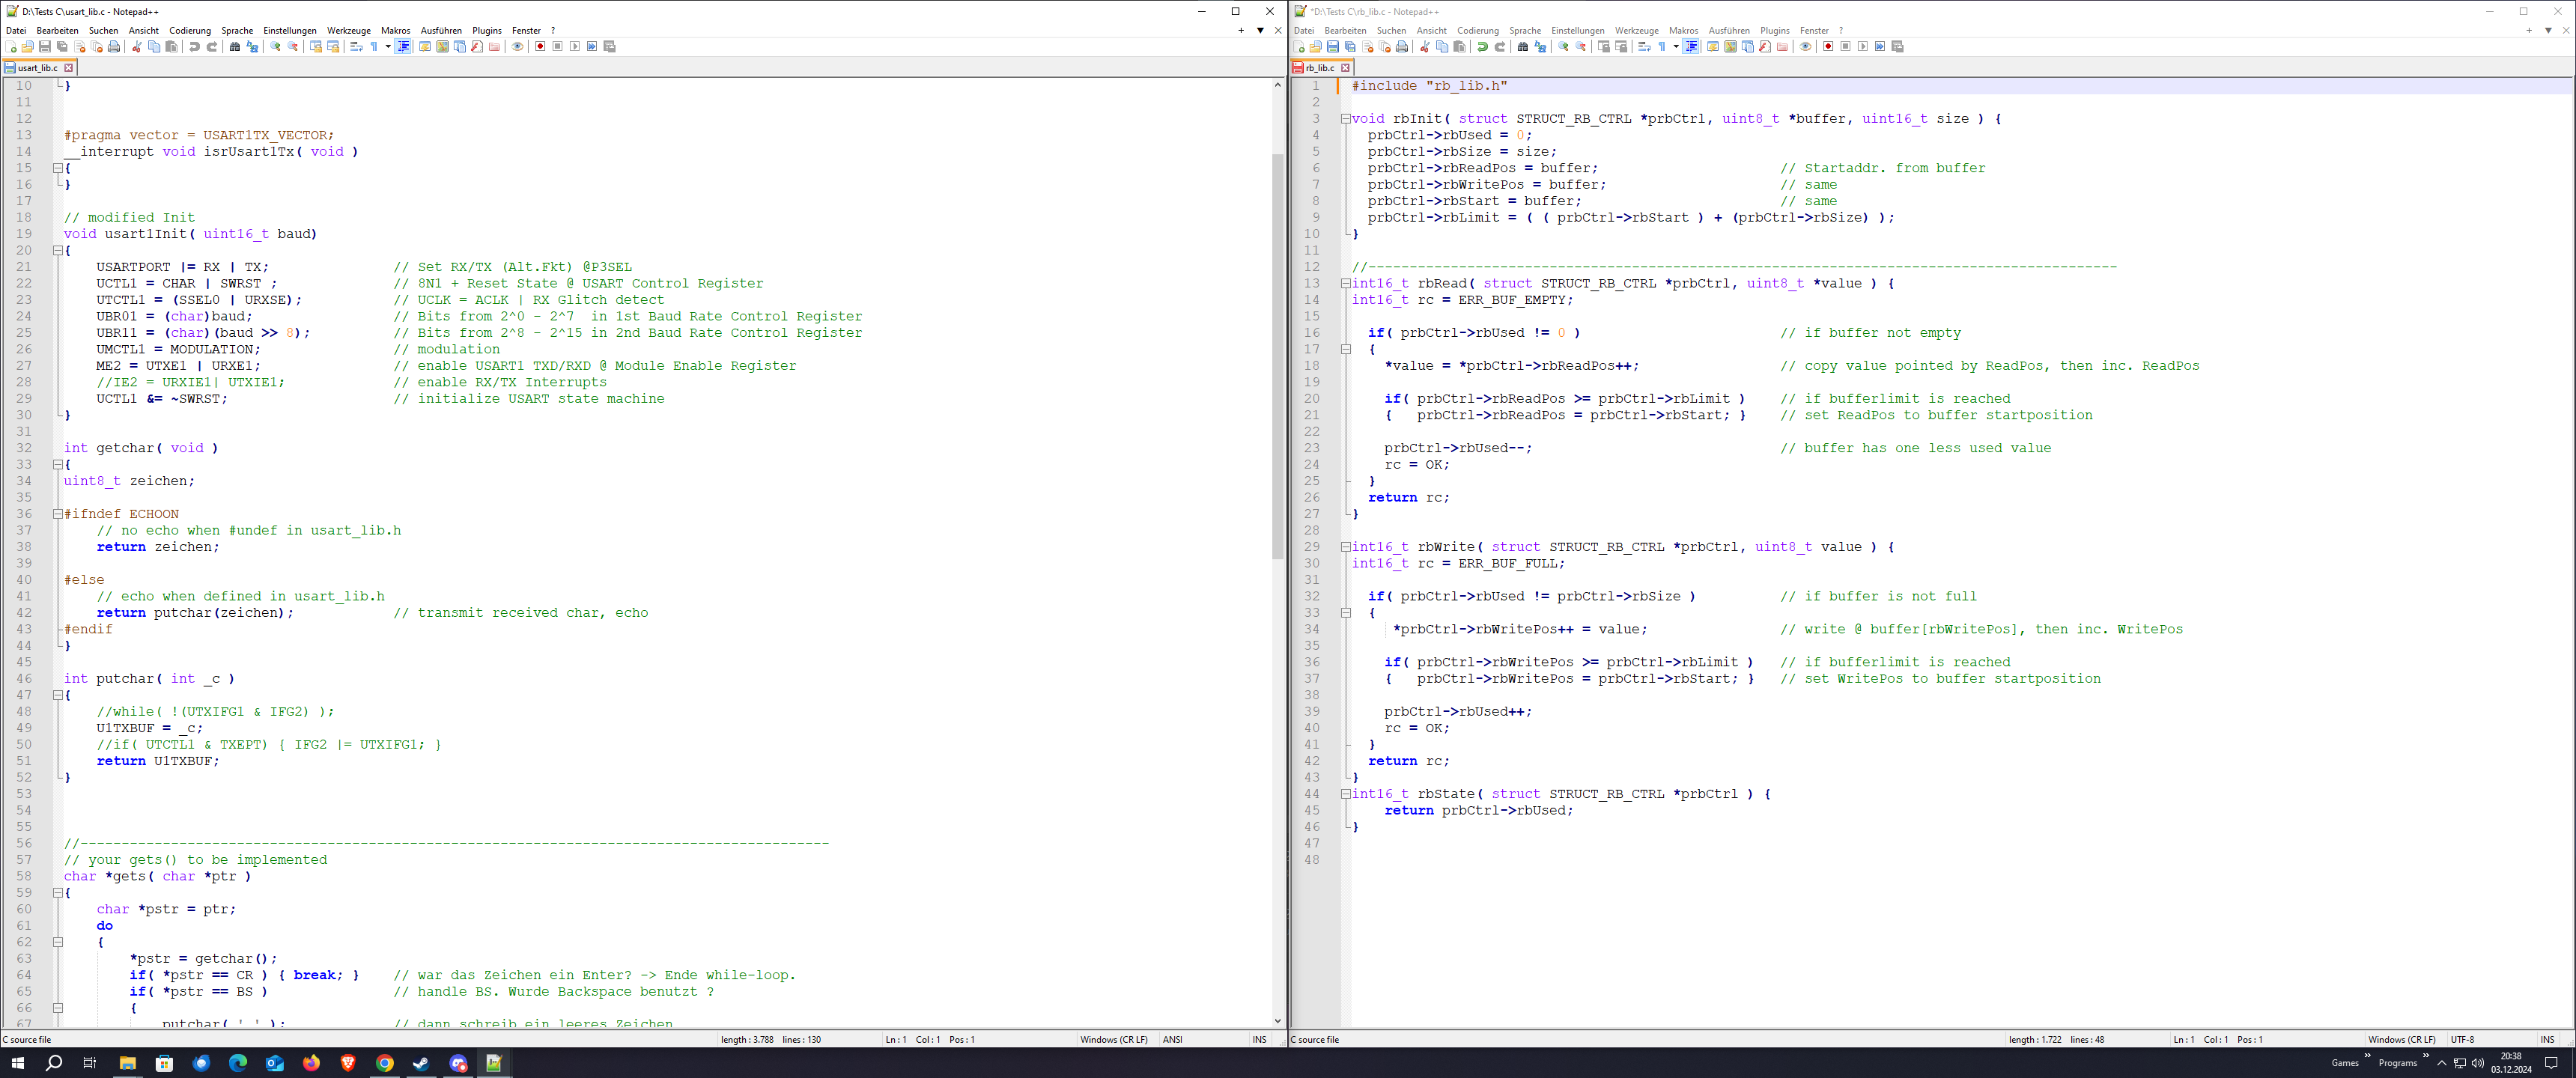Open Codierung menu in usart_lib.c window

190,31
